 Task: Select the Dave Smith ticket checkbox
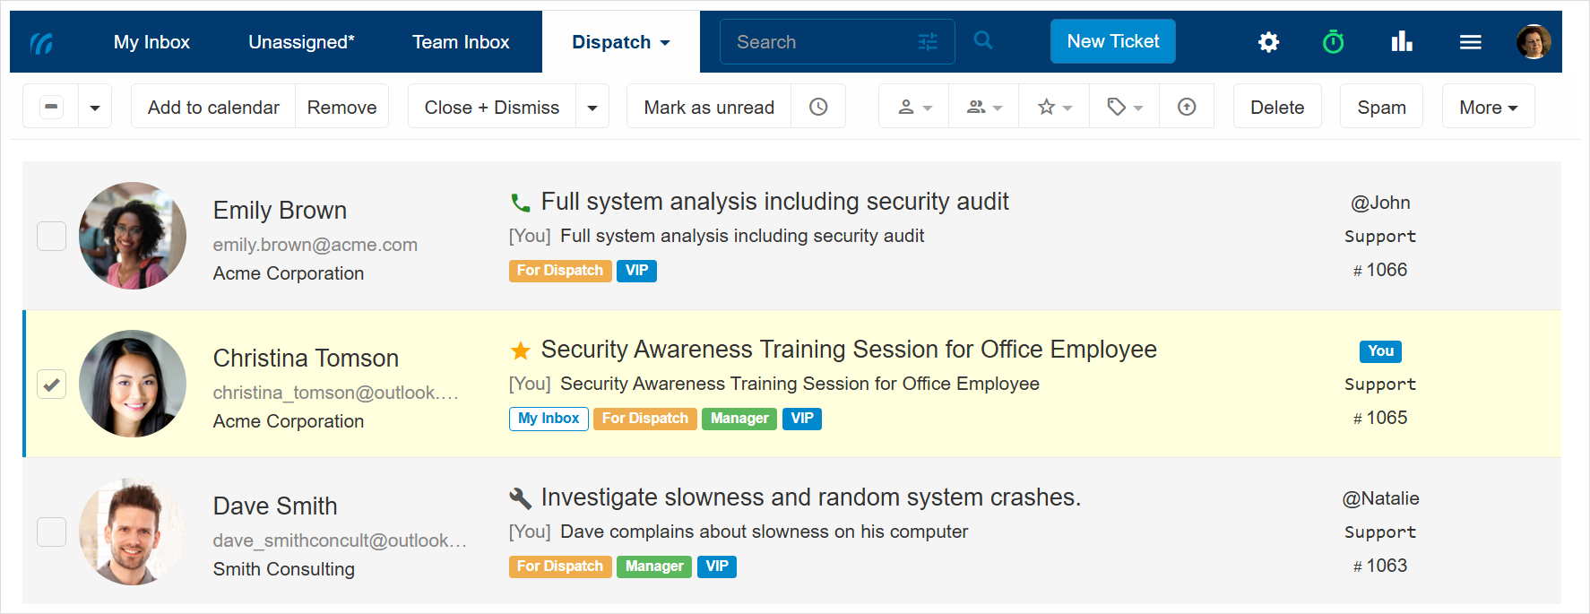point(51,532)
